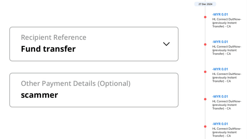Focus the Other Payment Details field
247x139 pixels.
[94, 90]
